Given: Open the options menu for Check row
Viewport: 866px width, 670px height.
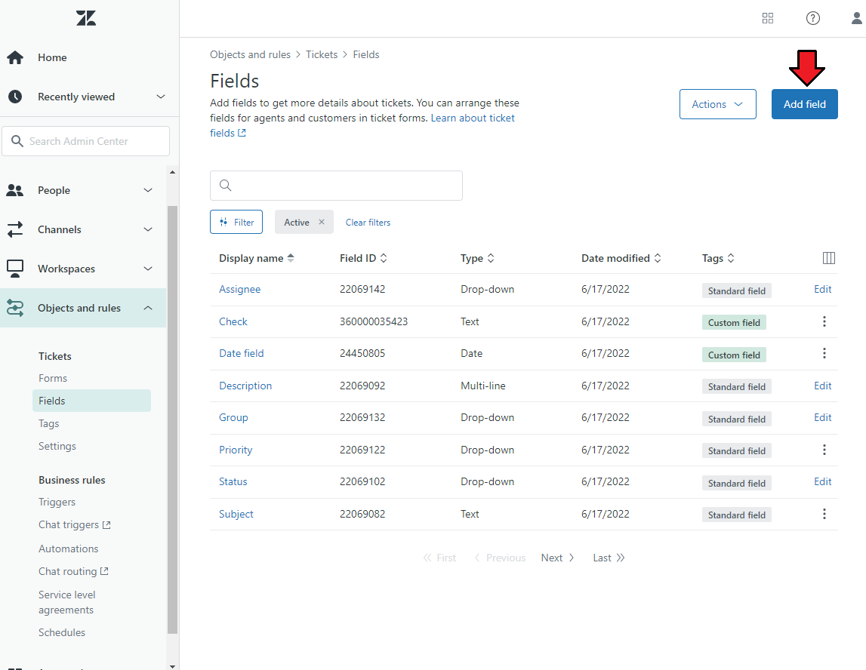Looking at the screenshot, I should (x=824, y=321).
